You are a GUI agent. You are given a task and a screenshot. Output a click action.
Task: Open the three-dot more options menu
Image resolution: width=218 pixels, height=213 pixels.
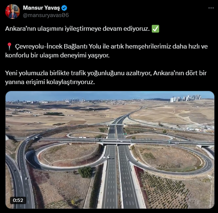coord(211,8)
